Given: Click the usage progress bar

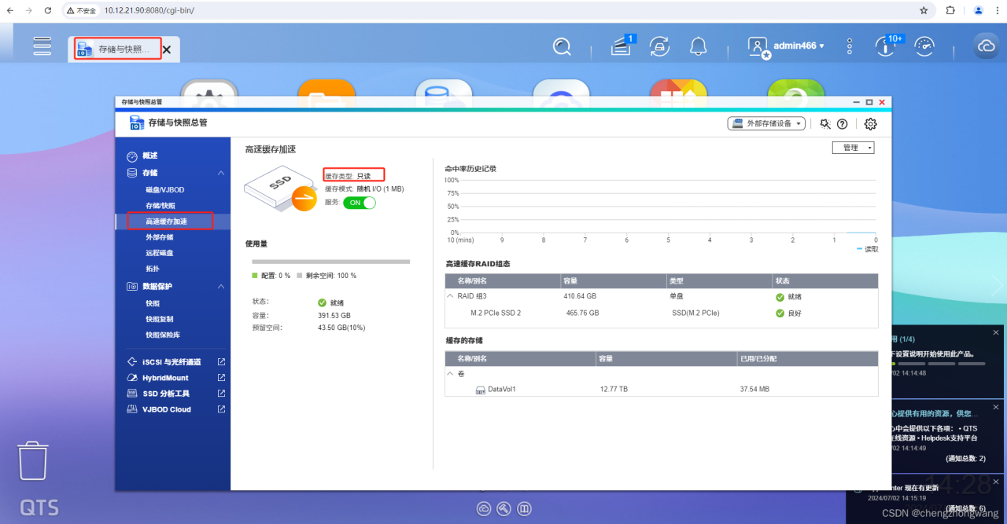Looking at the screenshot, I should [x=330, y=262].
